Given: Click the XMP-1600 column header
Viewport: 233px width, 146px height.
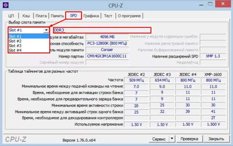Looking at the screenshot, I should point(213,74).
